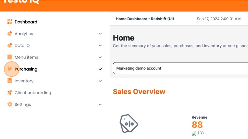Click the Menu items grid icon

point(10,57)
